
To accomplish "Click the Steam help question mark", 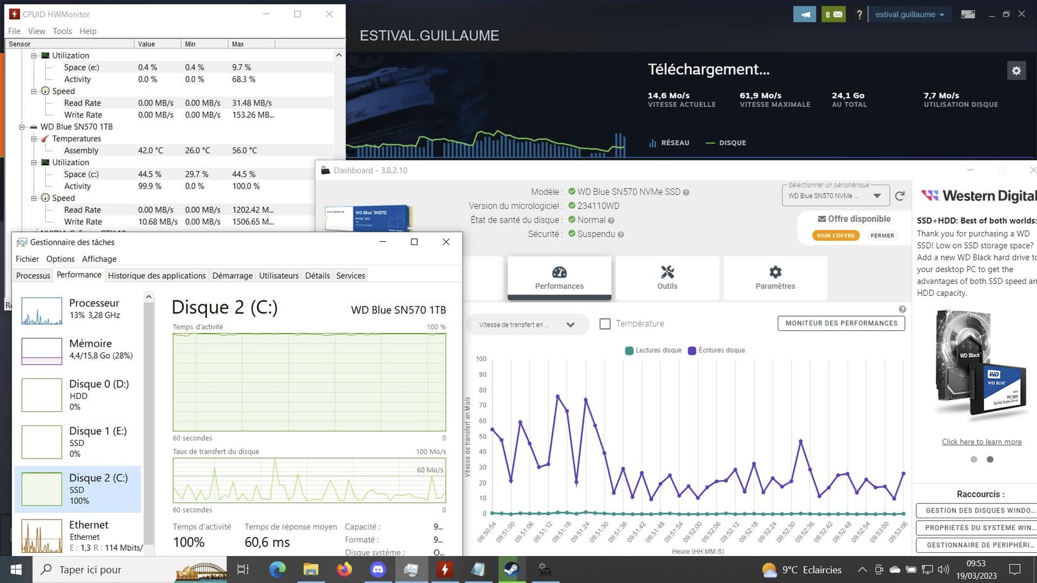I will point(859,14).
